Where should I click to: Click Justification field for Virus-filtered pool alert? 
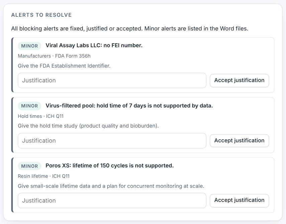click(112, 141)
